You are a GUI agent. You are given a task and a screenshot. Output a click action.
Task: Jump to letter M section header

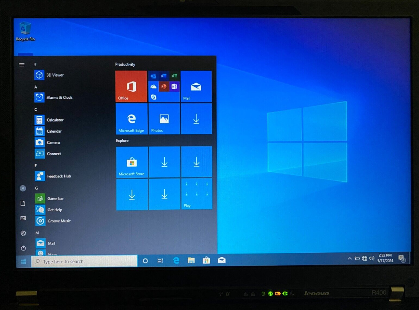click(x=37, y=233)
